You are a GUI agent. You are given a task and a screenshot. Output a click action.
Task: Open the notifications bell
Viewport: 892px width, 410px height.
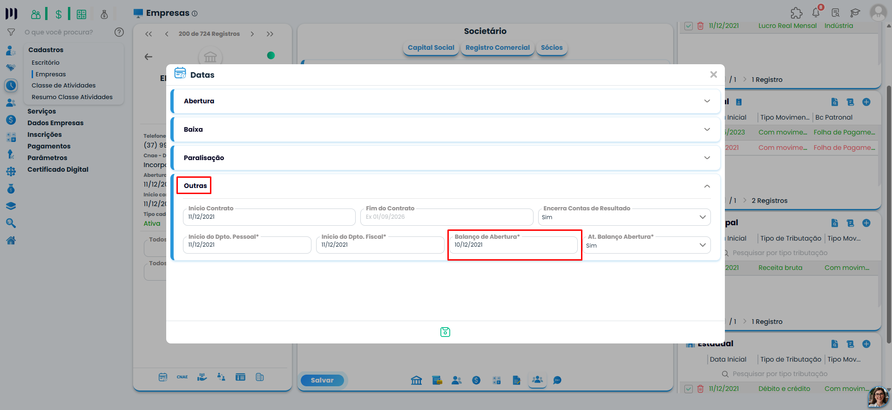pos(816,13)
